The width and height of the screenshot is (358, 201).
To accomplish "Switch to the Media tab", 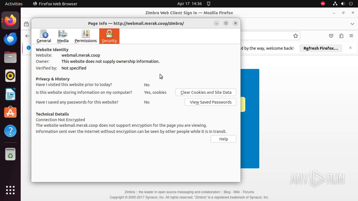I will 63,36.
